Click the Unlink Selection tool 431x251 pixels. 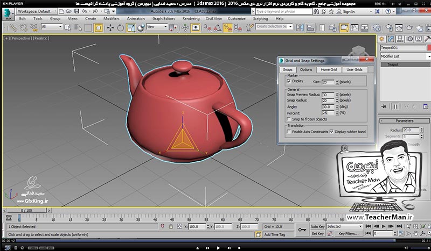(23, 27)
